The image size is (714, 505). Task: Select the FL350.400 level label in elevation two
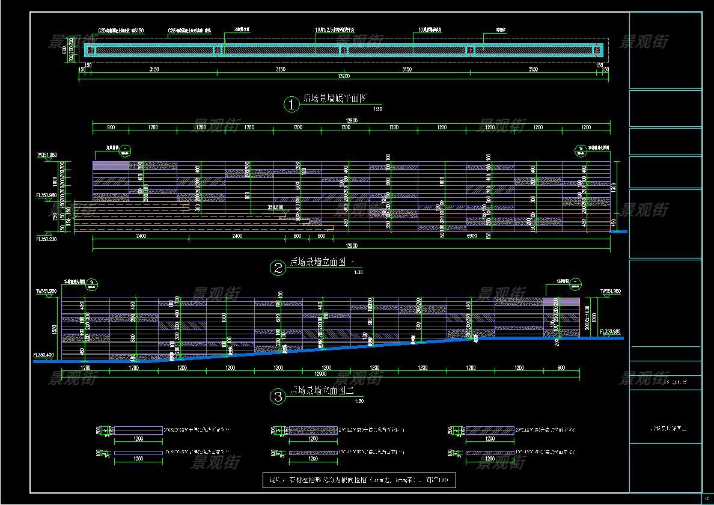coord(43,355)
